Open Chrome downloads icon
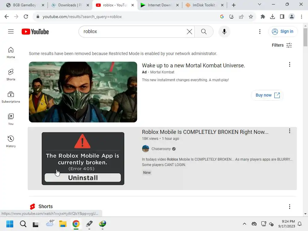Image resolution: width=308 pixels, height=231 pixels. (273, 17)
